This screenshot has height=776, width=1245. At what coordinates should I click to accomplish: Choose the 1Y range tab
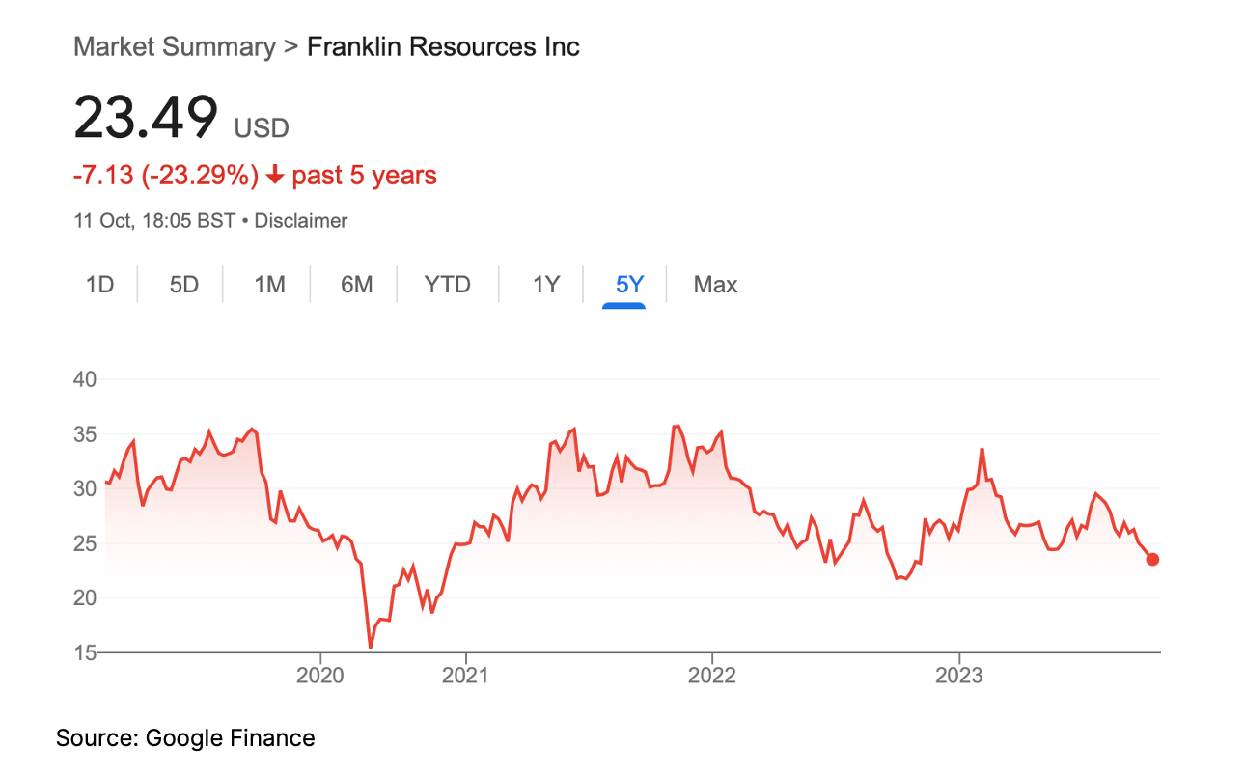coord(546,285)
